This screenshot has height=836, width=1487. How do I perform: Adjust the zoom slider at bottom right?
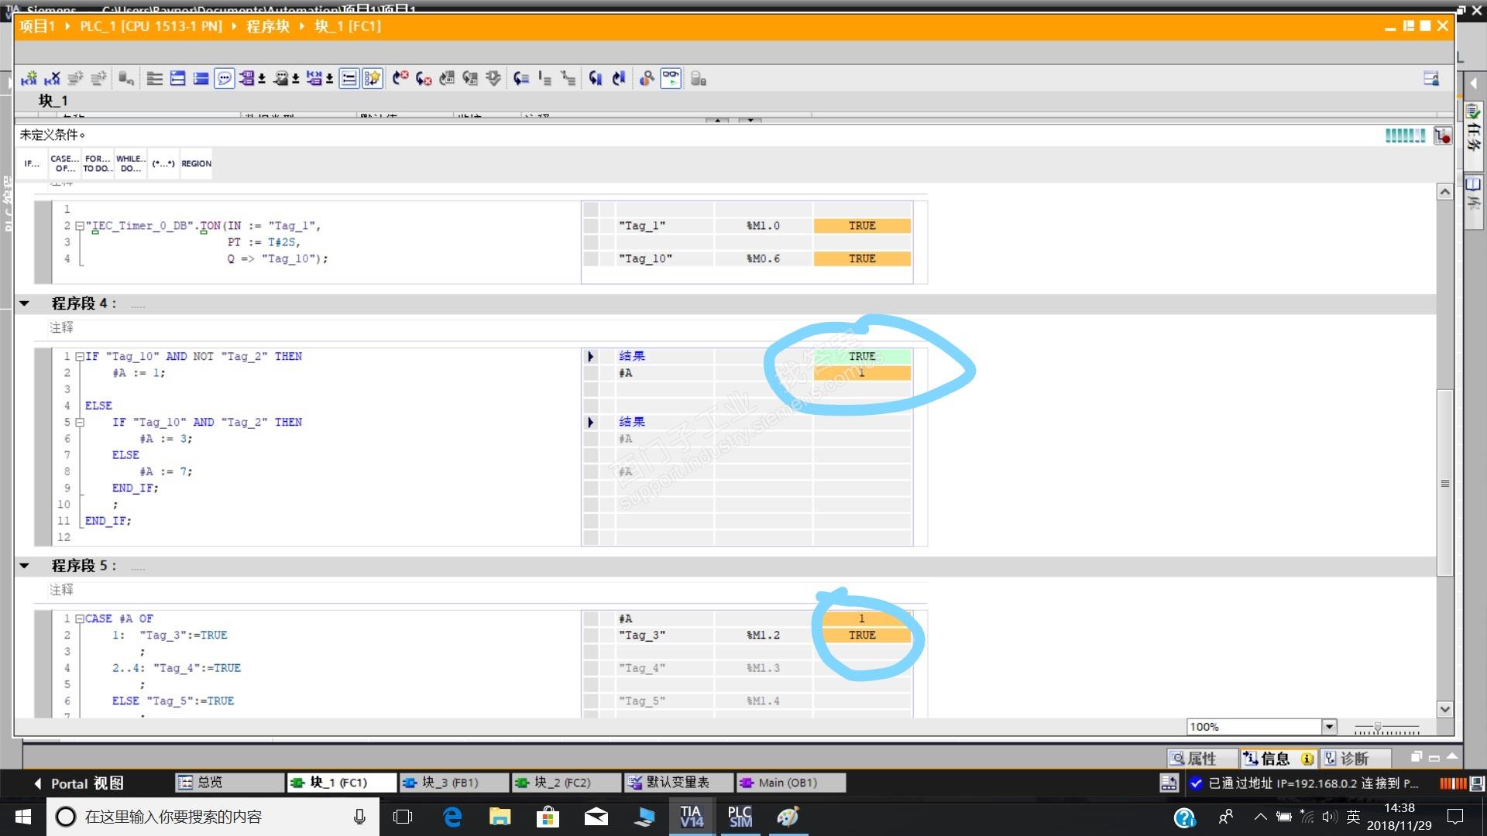pyautogui.click(x=1377, y=727)
